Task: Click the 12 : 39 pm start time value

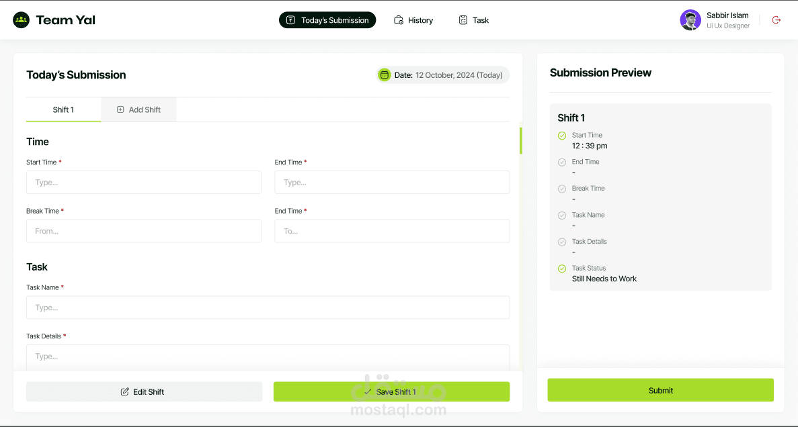Action: [x=590, y=146]
